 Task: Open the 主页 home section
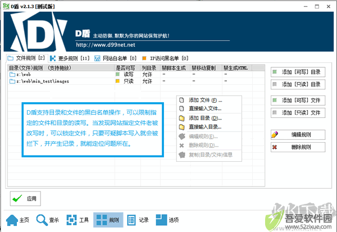(17, 220)
